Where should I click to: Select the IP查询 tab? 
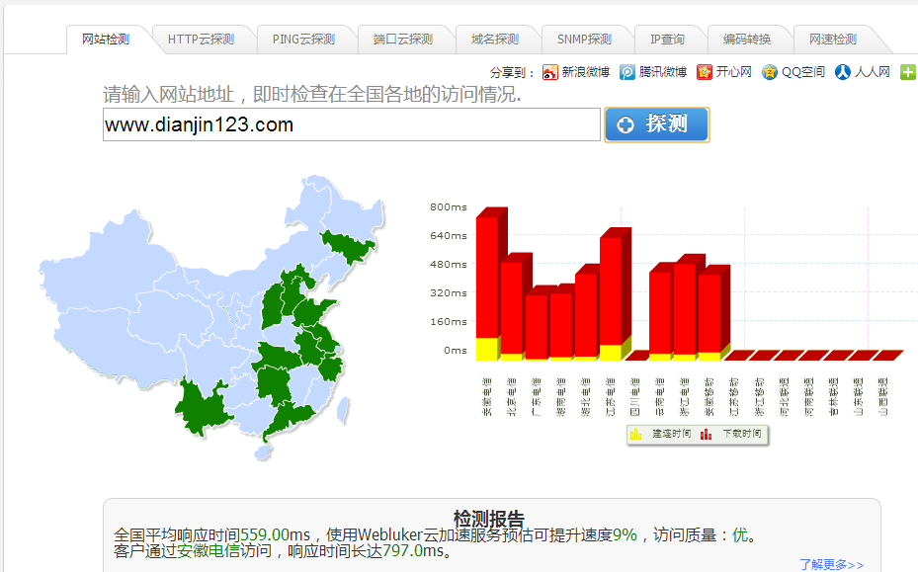(667, 40)
